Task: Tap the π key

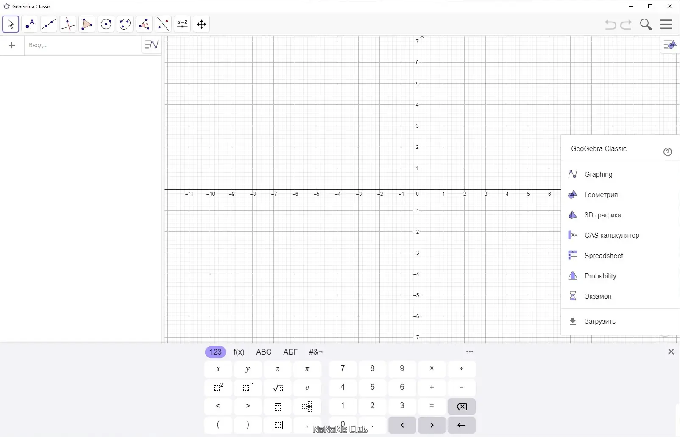Action: [307, 368]
